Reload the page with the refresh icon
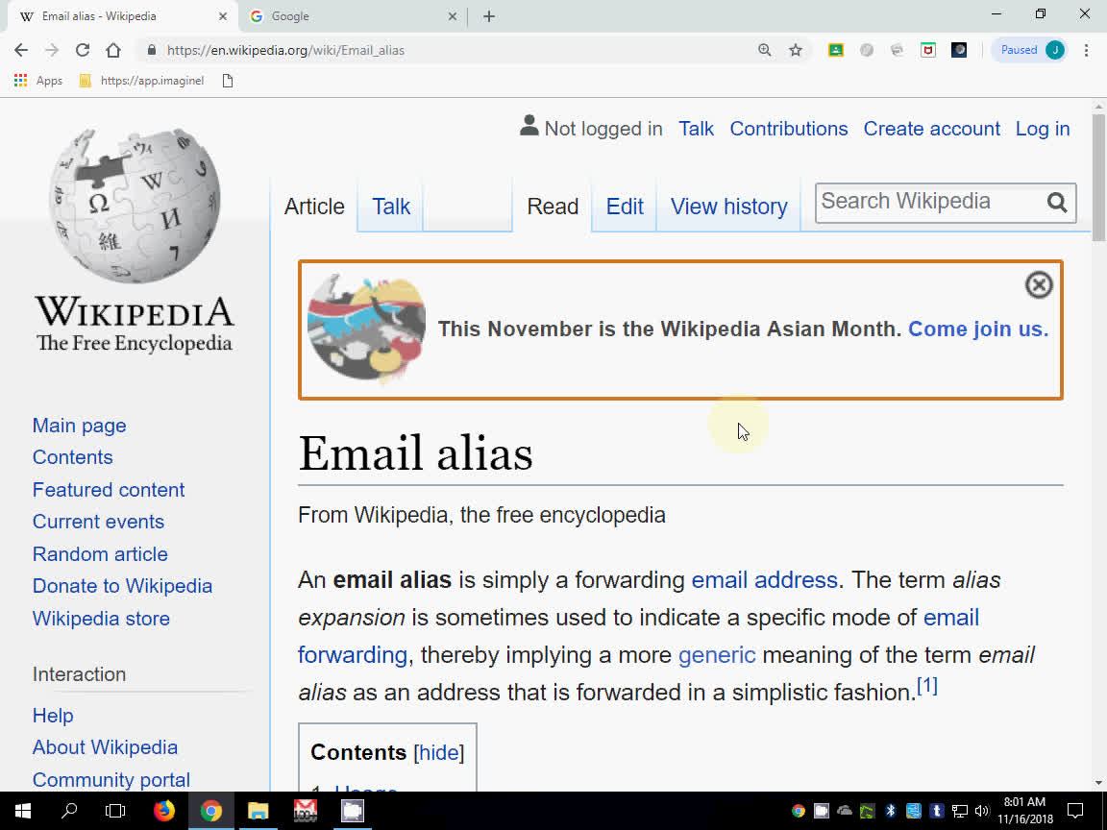 pos(82,50)
